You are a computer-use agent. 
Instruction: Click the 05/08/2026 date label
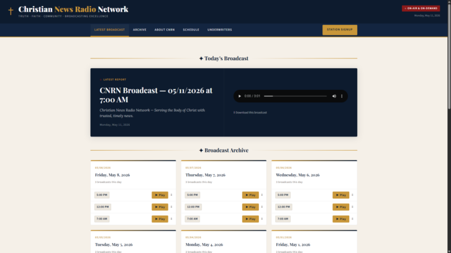102,167
